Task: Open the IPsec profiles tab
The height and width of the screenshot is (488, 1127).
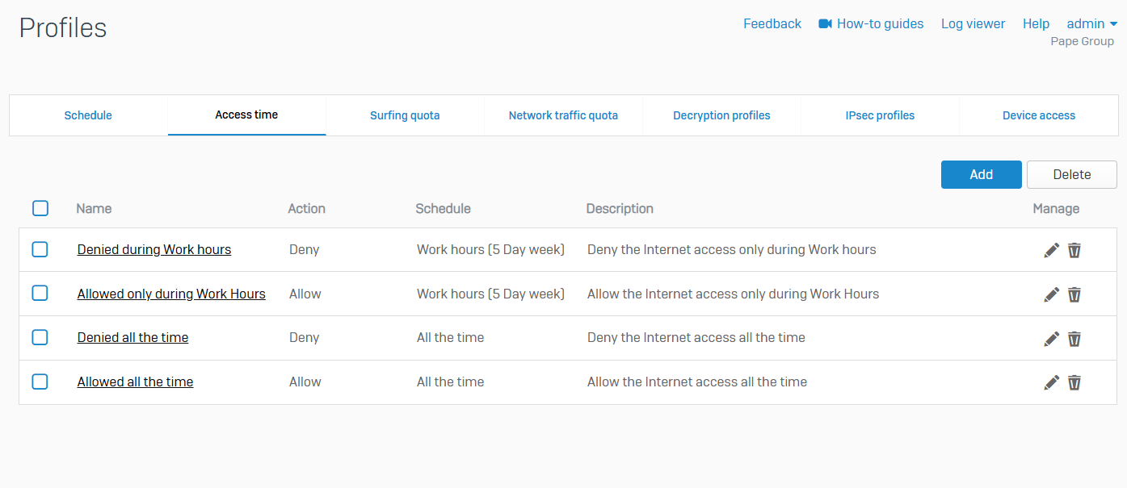Action: click(880, 115)
